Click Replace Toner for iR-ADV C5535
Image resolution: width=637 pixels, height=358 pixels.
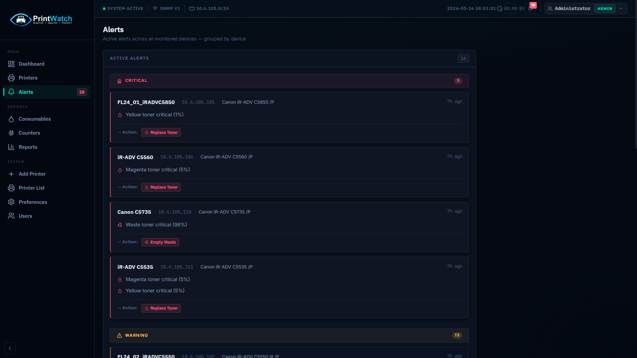[161, 308]
